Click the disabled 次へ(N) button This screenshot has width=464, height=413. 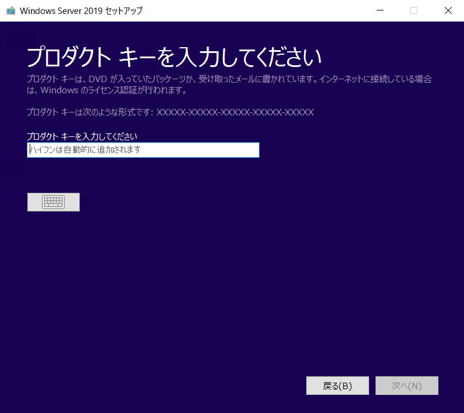pos(406,386)
